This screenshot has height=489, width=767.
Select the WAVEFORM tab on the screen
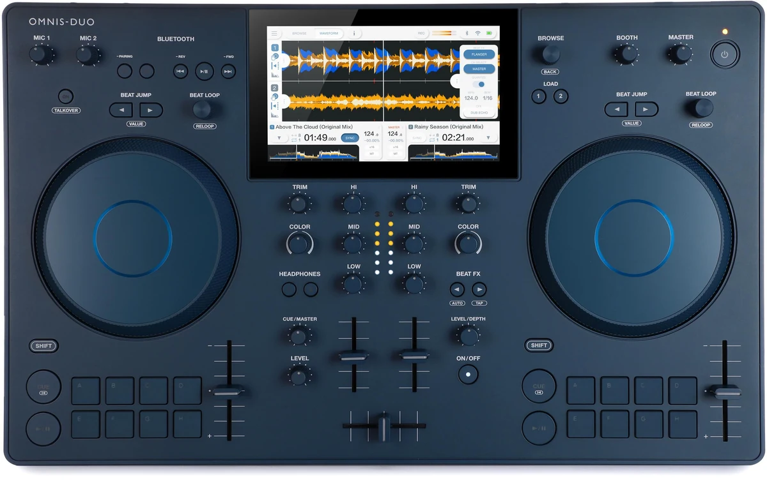(x=329, y=33)
